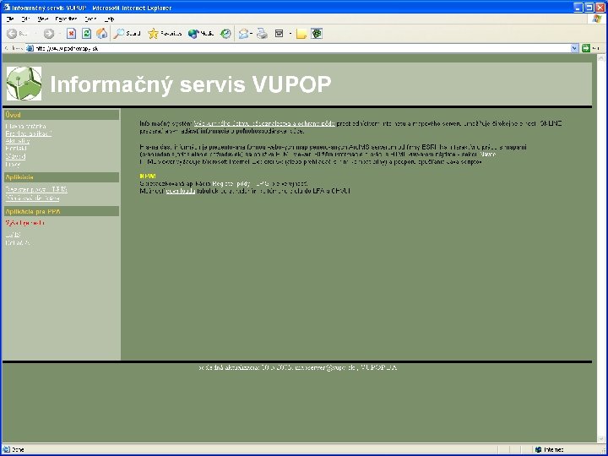
Task: Expand the Mail button dropdown arrow
Action: pos(252,34)
